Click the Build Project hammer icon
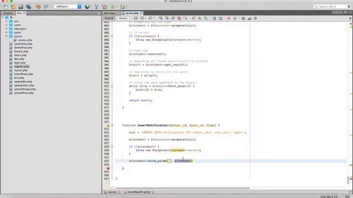This screenshot has height=198, width=353. (x=97, y=7)
